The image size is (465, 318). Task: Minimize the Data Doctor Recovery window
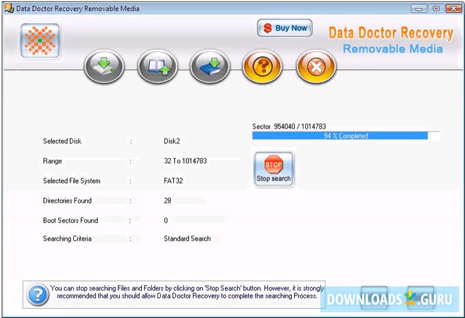(x=419, y=8)
